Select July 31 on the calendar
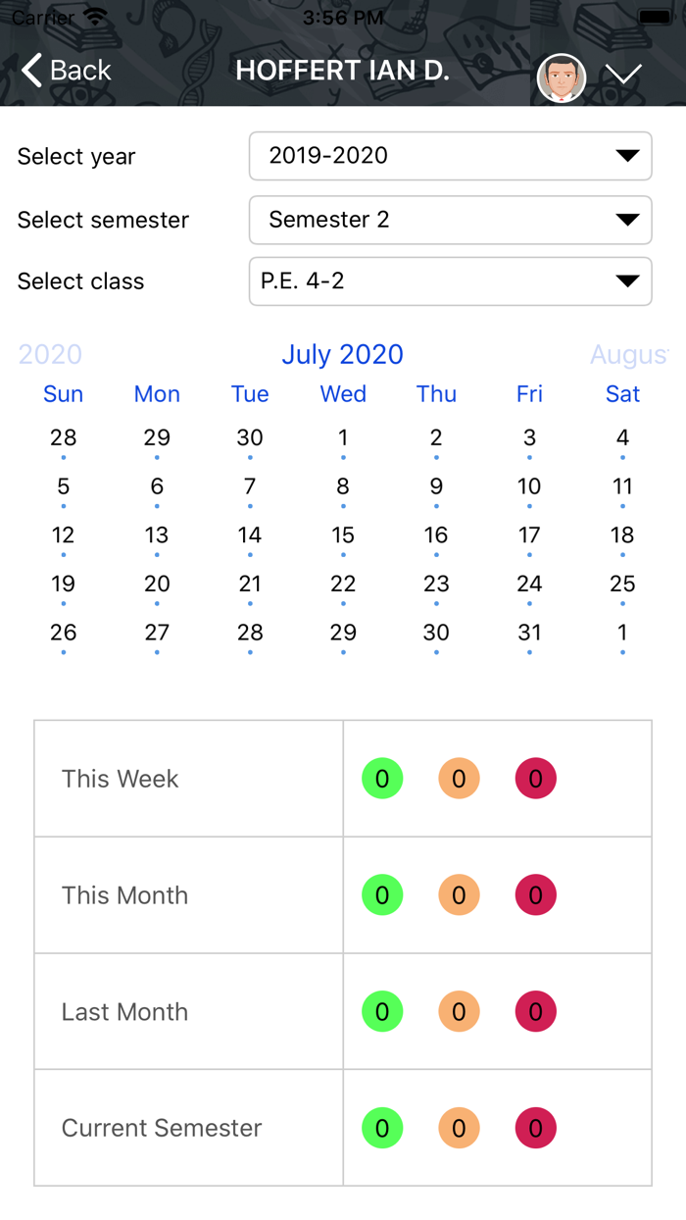This screenshot has width=686, height=1220. 529,634
